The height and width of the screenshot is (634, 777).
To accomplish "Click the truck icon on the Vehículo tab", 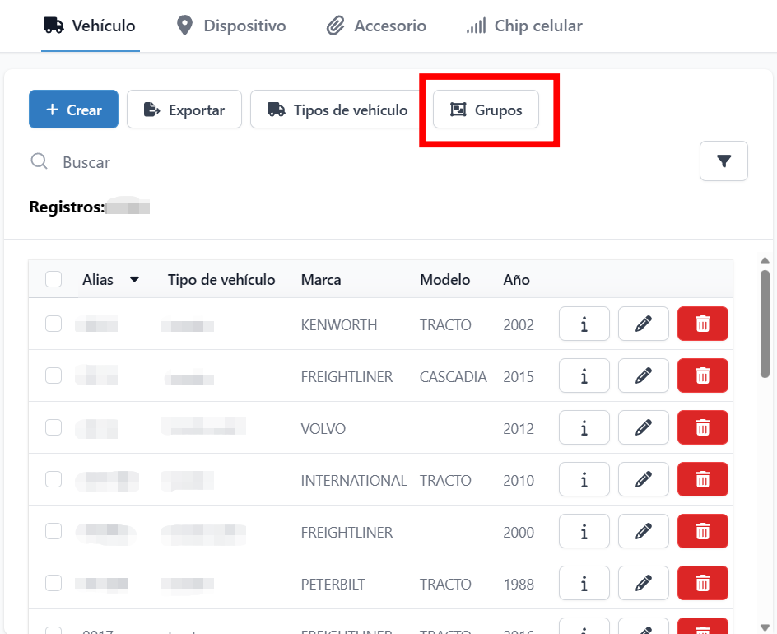I will click(x=53, y=25).
